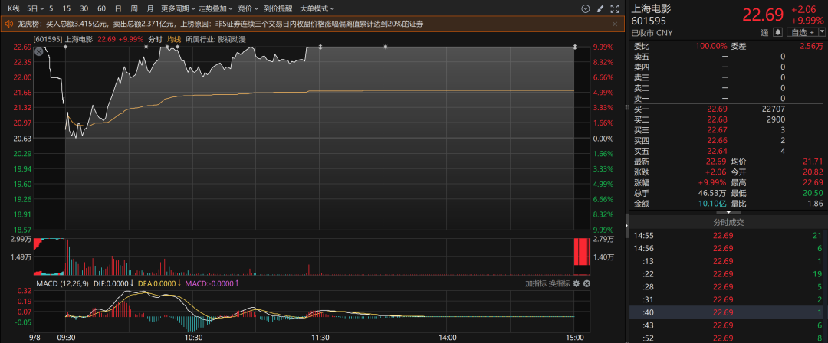Select the 5 minute period
Viewport: 828px width, 343px height.
(51, 9)
